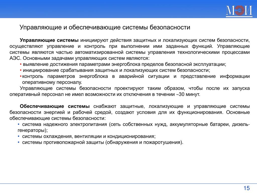Screen dimensions: 257x193
Task: Click sentence 'Управляющие системы безопасности проектируют'
Action: point(135,88)
